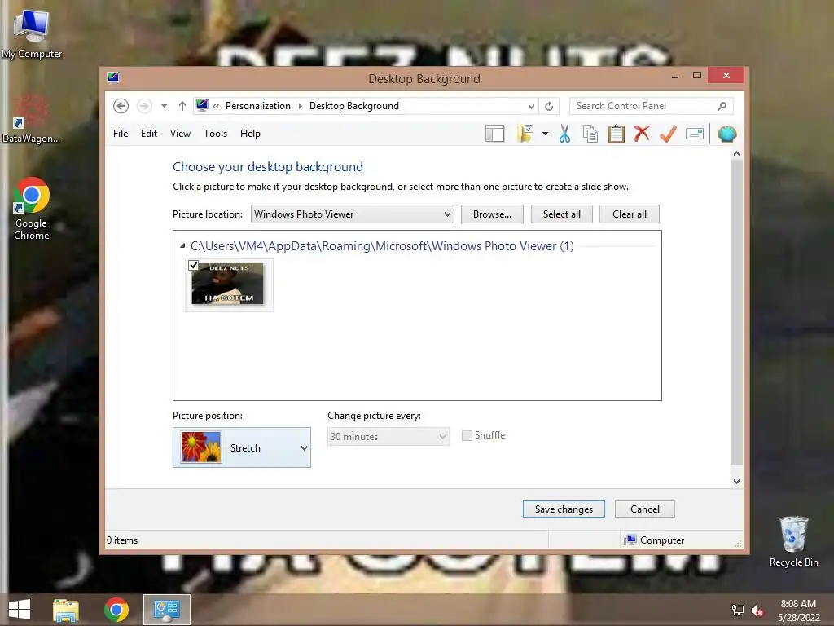Click the Copy toolbar icon
This screenshot has width=834, height=626.
coord(590,134)
